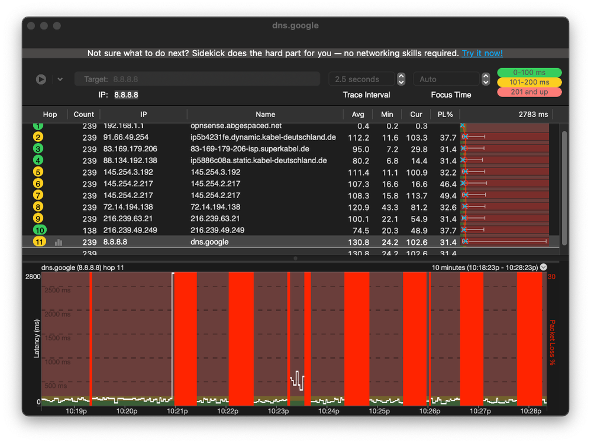Click the Focus Time label

coord(451,95)
